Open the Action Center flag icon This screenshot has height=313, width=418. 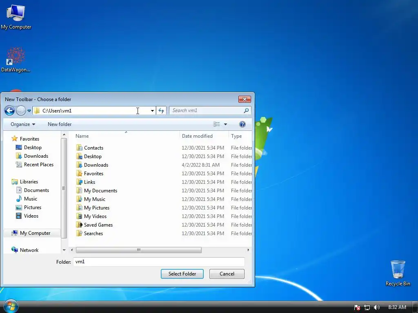(x=357, y=307)
